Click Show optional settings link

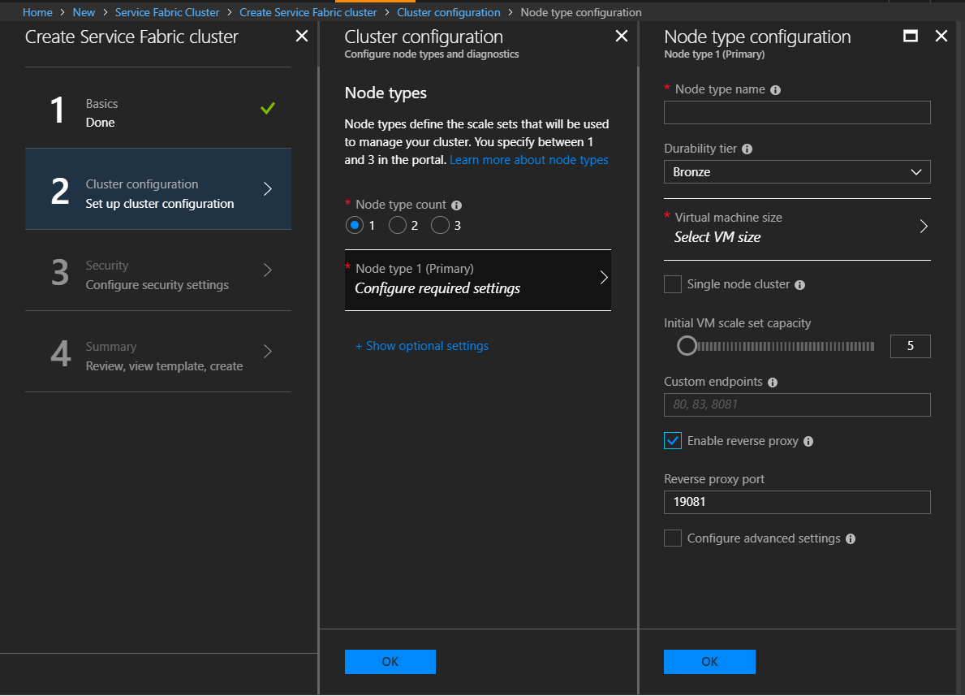click(422, 346)
